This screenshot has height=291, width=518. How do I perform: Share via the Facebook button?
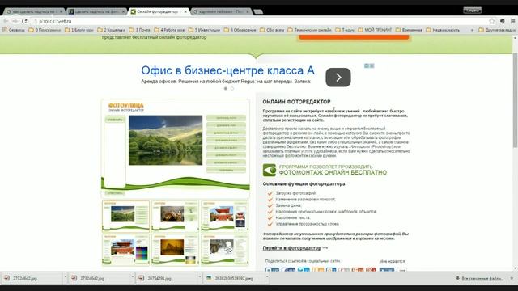point(288,270)
